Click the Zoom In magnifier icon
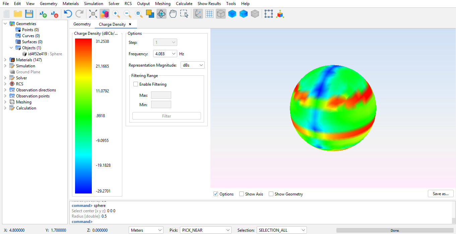 coord(116,14)
